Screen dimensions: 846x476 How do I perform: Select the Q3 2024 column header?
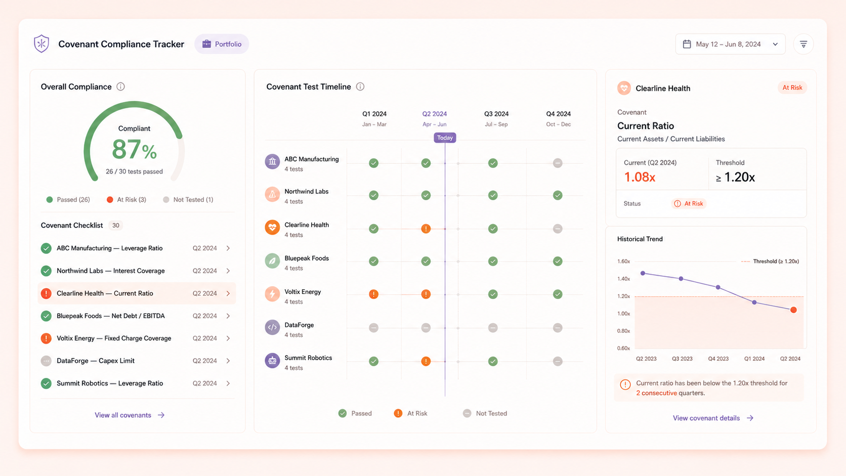click(496, 118)
